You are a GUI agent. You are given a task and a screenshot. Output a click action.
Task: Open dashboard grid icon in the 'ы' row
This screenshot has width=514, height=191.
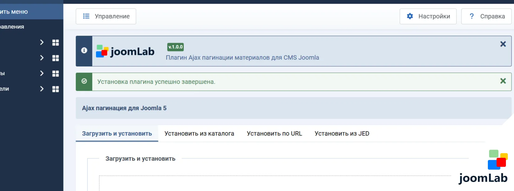pyautogui.click(x=55, y=73)
